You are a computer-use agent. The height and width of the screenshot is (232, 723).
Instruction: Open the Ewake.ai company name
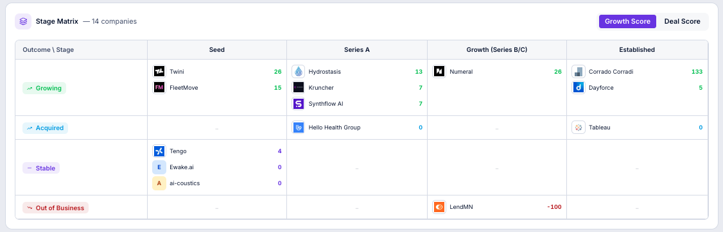click(x=182, y=167)
